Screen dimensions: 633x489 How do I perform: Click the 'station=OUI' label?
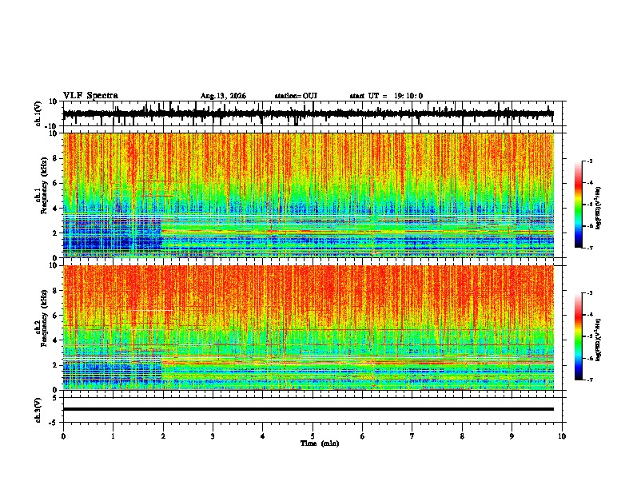point(296,96)
